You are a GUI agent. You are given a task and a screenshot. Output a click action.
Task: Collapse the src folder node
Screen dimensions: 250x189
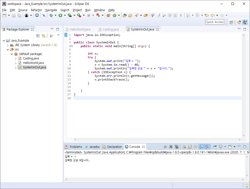point(8,50)
